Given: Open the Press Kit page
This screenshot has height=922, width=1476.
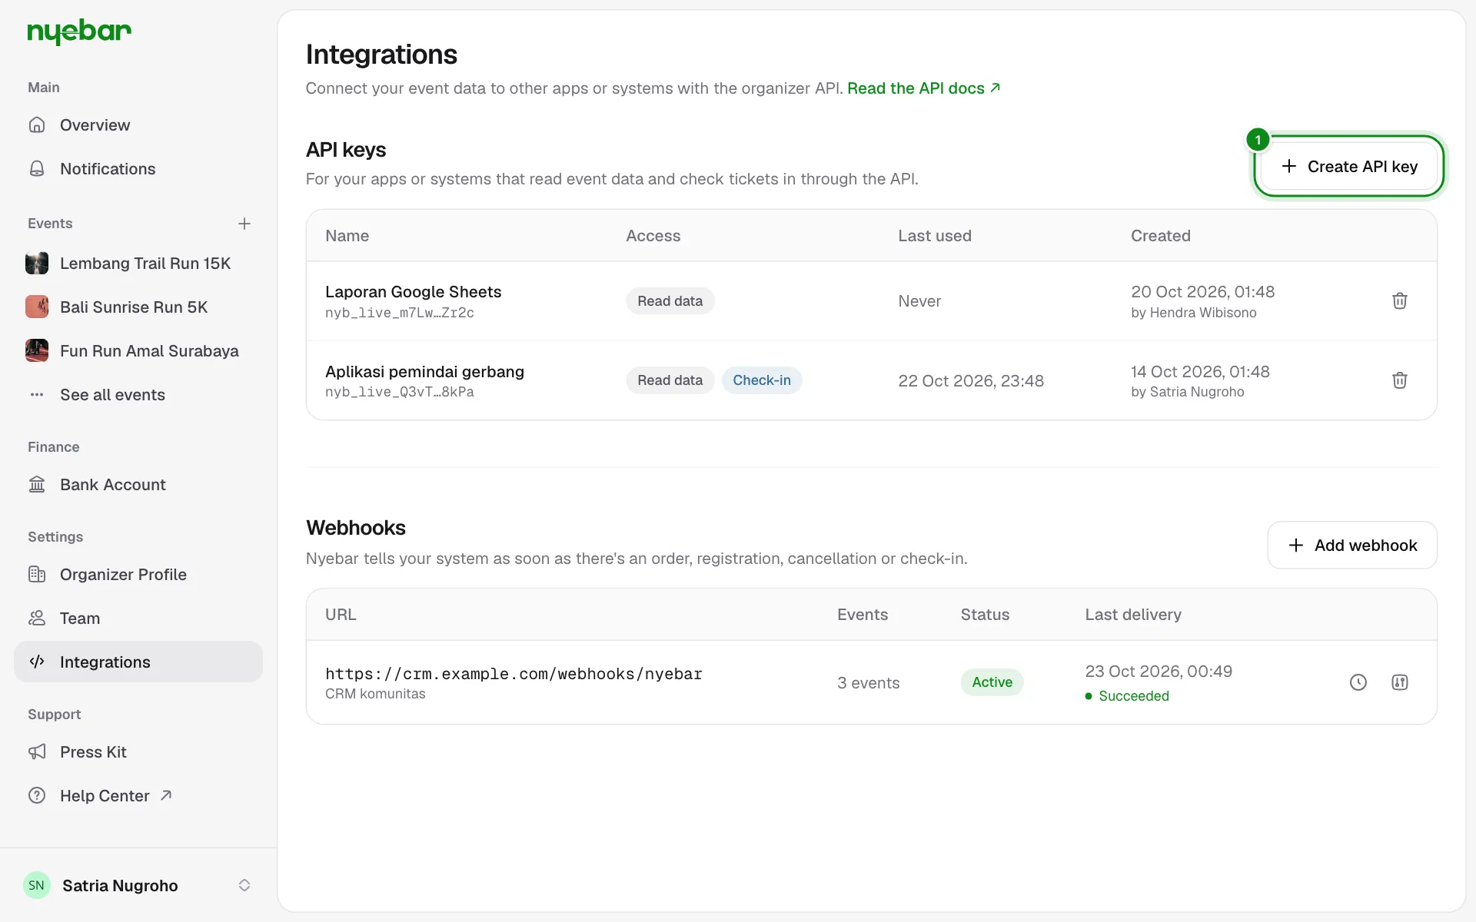Looking at the screenshot, I should pos(138,752).
